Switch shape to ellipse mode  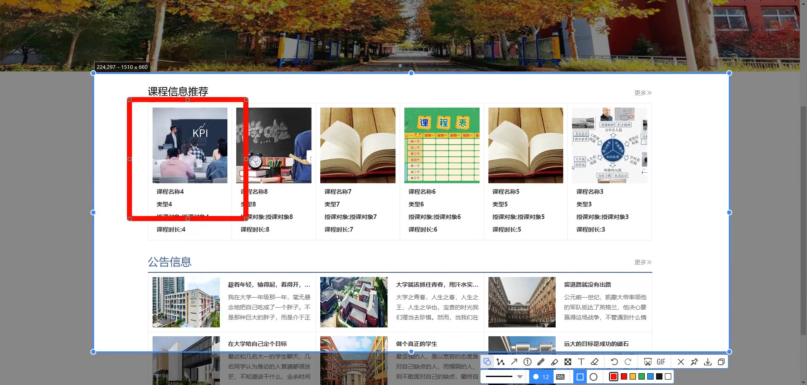tap(593, 377)
